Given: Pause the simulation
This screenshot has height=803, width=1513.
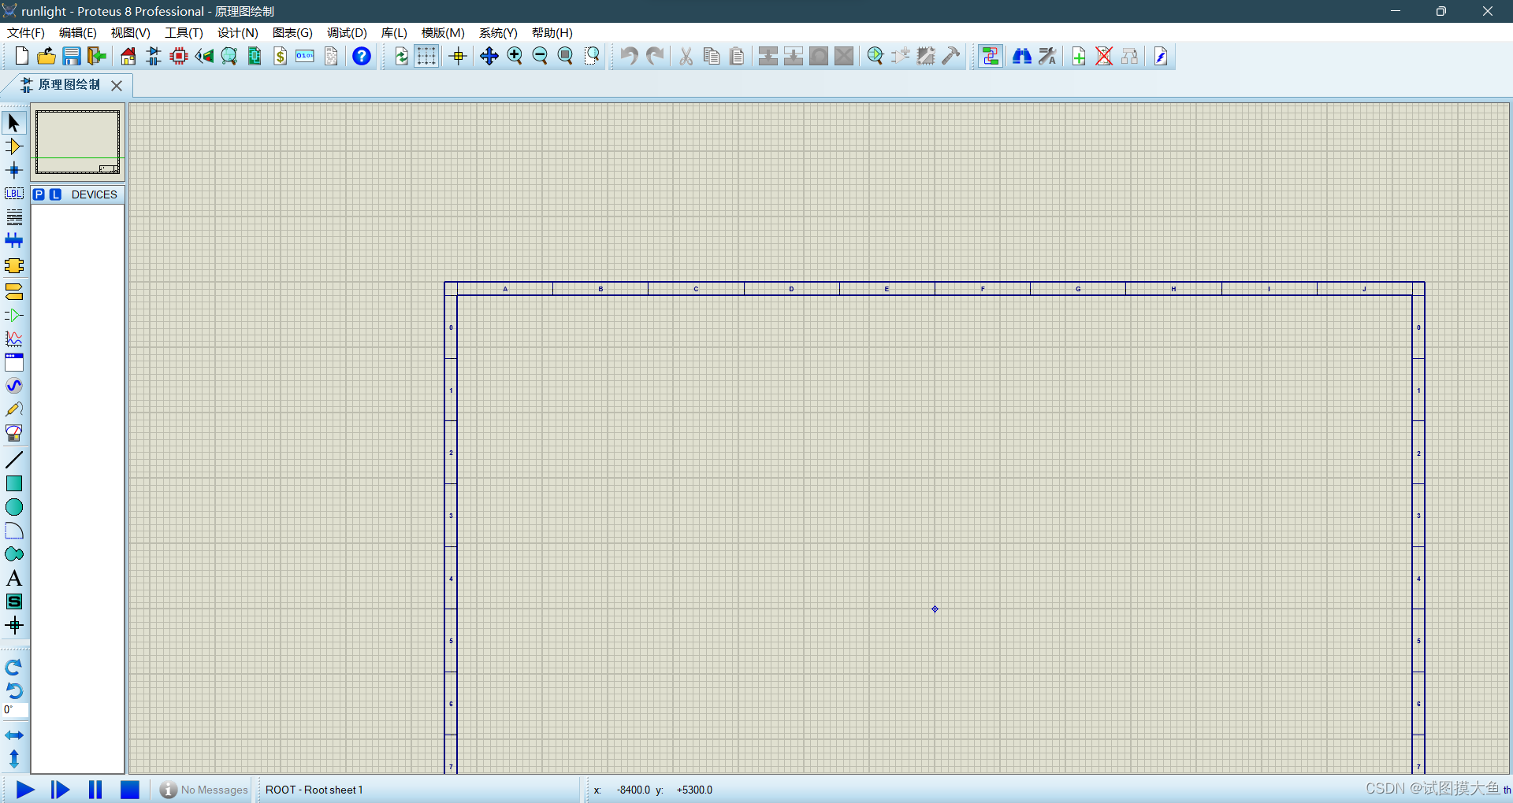Looking at the screenshot, I should click(95, 790).
